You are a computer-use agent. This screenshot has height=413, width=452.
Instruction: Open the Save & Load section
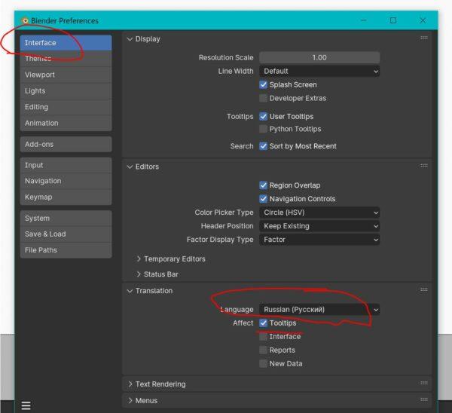tap(66, 234)
